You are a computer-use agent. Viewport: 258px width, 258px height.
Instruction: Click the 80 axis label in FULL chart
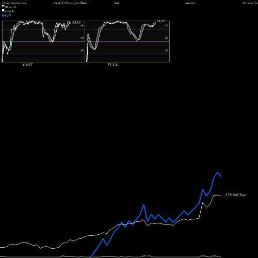click(x=167, y=25)
